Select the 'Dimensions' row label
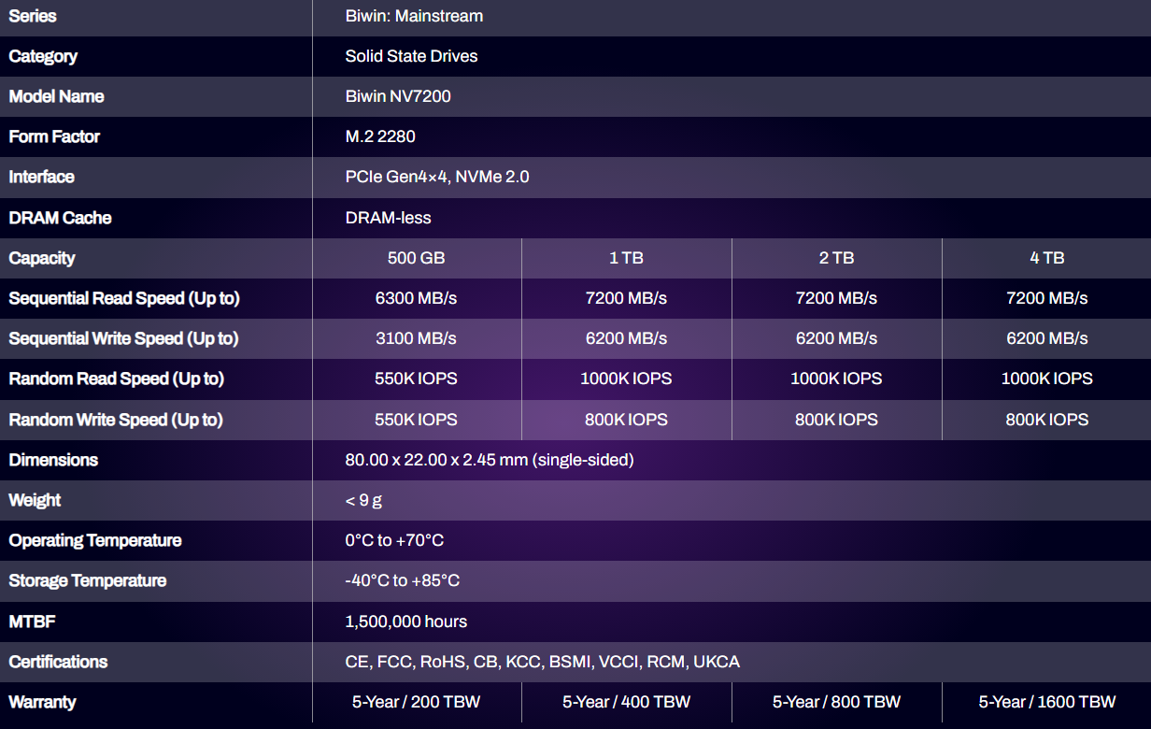 click(x=53, y=460)
